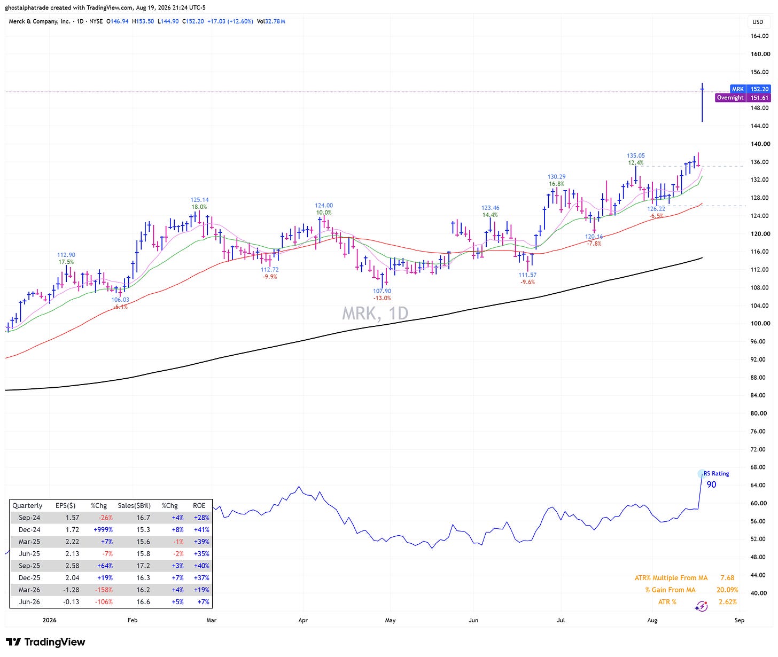The image size is (778, 657).
Task: Click the TradingView logo
Action: (x=45, y=642)
